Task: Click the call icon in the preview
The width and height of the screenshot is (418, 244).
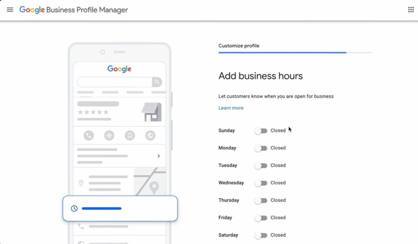Action: pyautogui.click(x=89, y=135)
